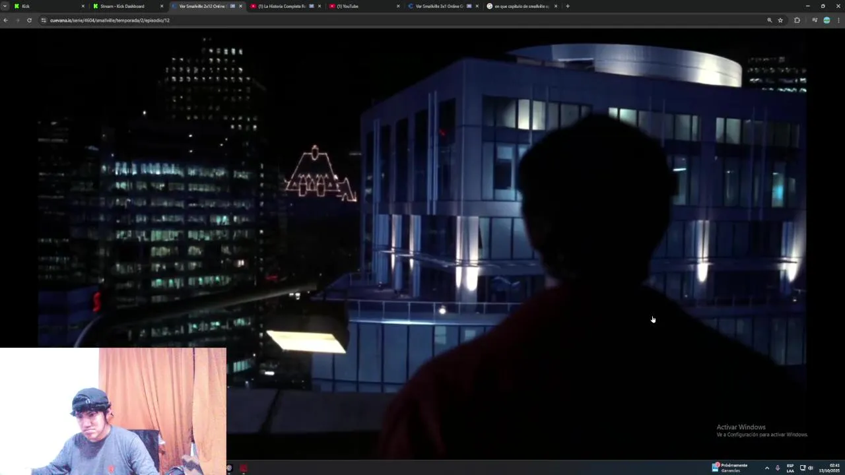Open the Chrome profile avatar
The height and width of the screenshot is (475, 845).
click(x=827, y=20)
